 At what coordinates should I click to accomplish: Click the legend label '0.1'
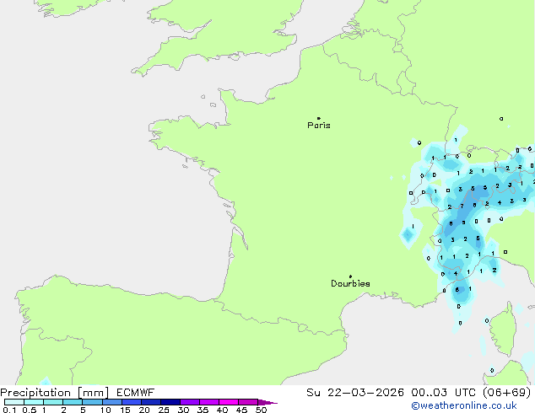(x=9, y=410)
